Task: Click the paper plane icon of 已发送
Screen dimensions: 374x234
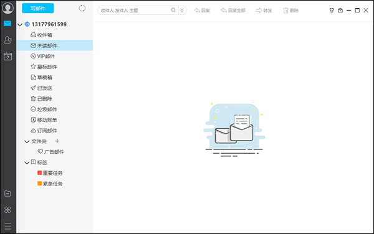Action: coord(33,88)
